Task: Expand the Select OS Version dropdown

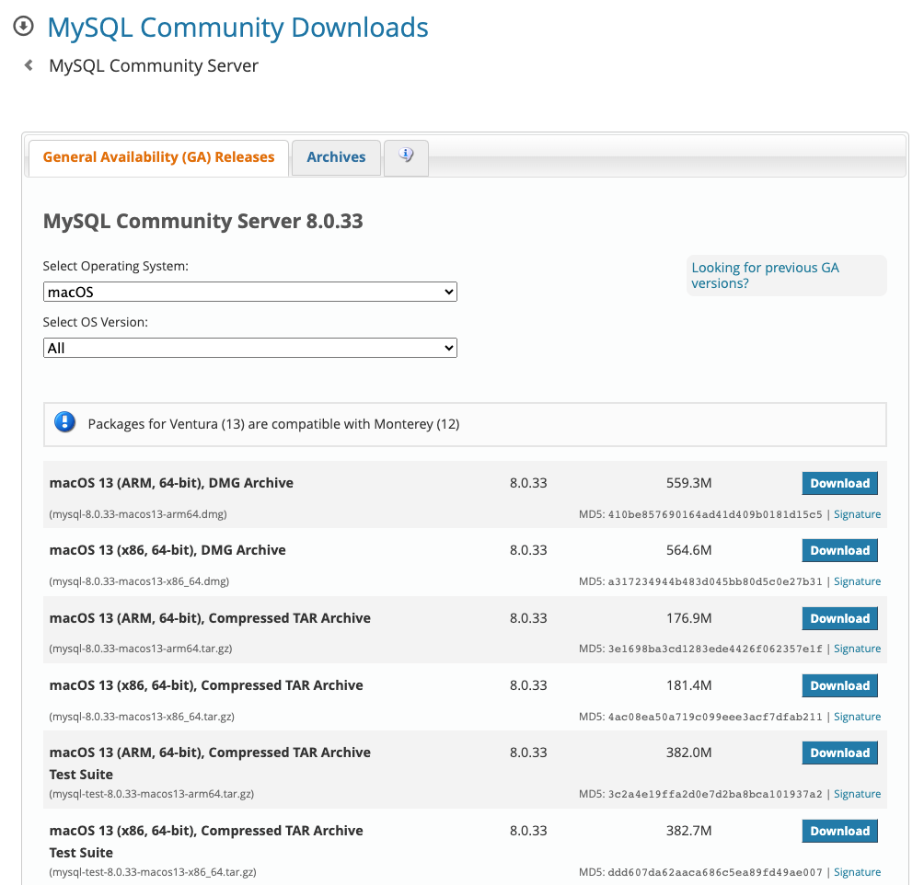Action: click(x=249, y=349)
